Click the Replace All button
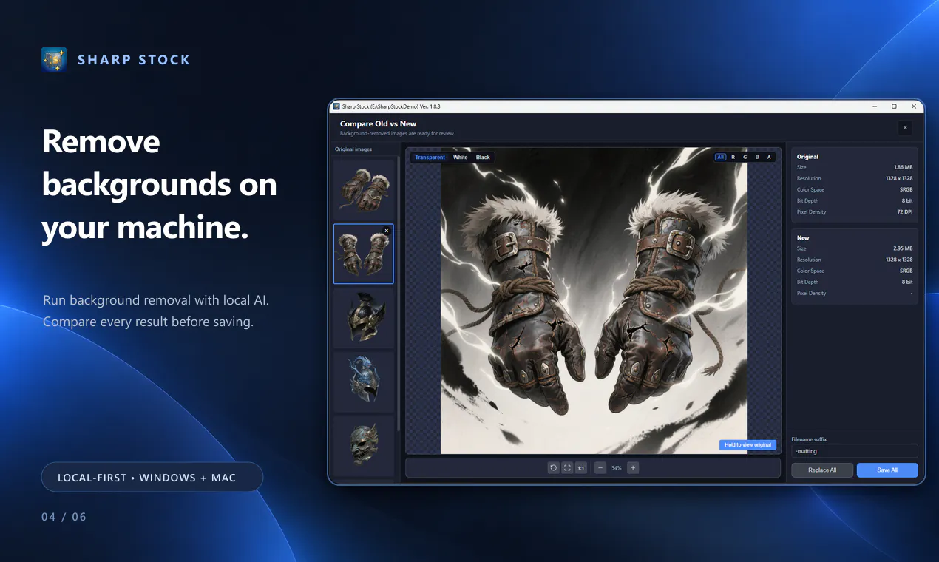939x562 pixels. (x=822, y=470)
